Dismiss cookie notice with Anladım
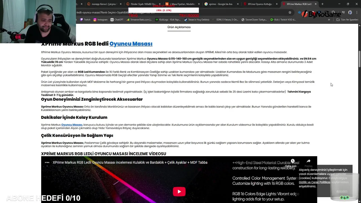The height and width of the screenshot is (203, 361). 342,191
